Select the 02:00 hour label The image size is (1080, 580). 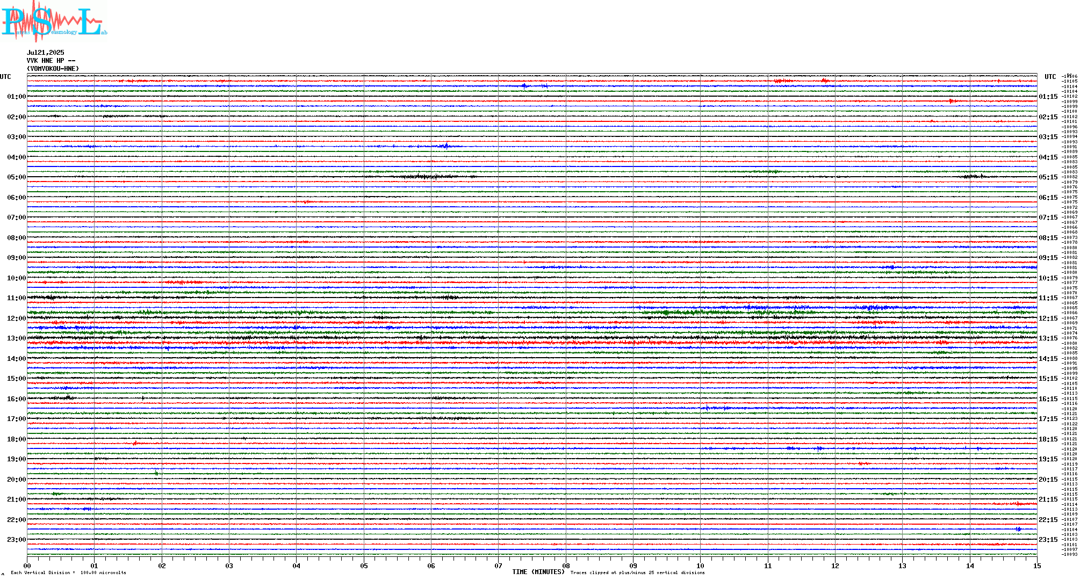(17, 117)
